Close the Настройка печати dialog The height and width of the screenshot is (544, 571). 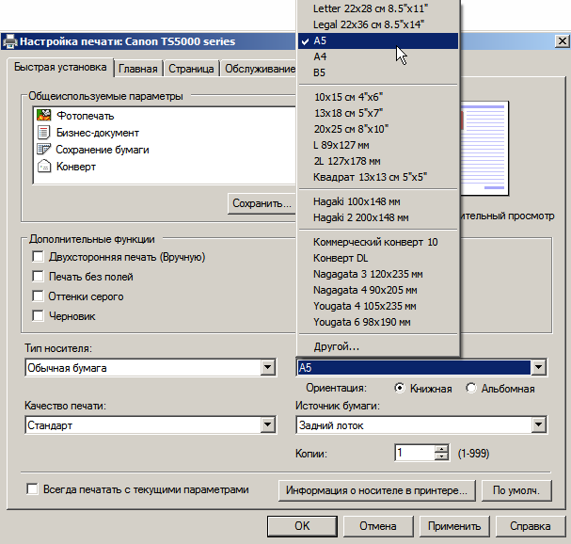562,41
